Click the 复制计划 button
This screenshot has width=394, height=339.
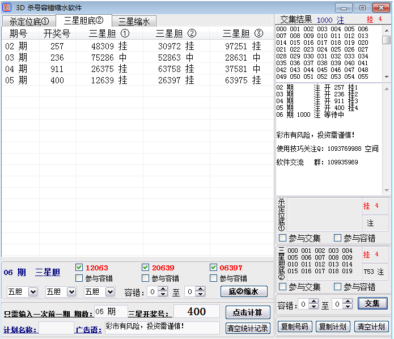(x=333, y=327)
